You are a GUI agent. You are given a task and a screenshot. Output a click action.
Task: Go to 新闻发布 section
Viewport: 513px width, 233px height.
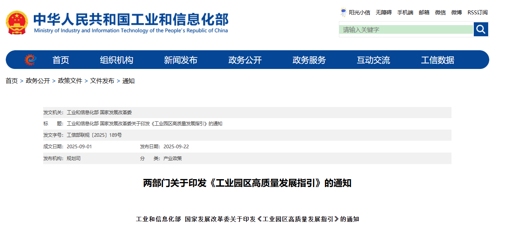(181, 60)
